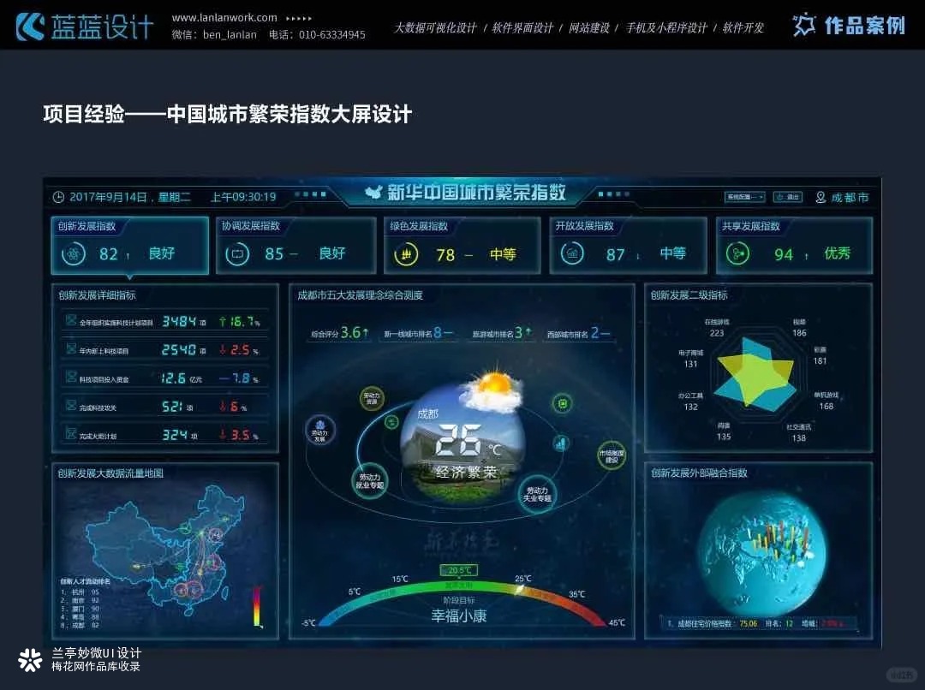Open the 系统配置 dropdown in dashboard header
The width and height of the screenshot is (925, 690).
coord(744,197)
